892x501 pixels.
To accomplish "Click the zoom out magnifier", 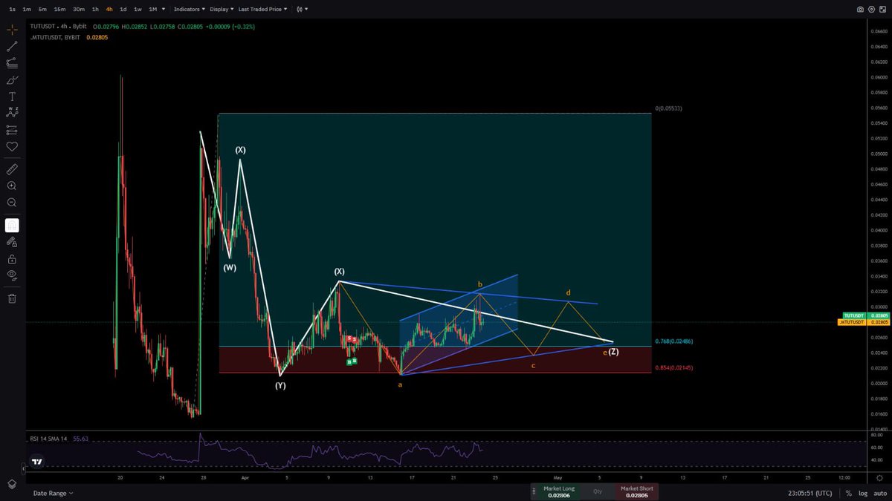I will pyautogui.click(x=12, y=202).
